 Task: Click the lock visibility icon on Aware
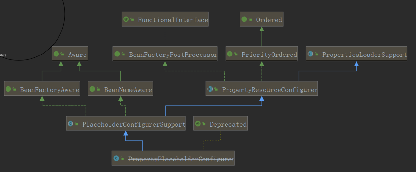pos(62,54)
